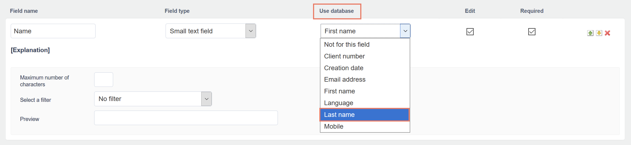Select Last name from the dropdown list

[365, 115]
